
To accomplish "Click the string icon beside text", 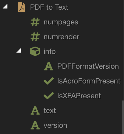I will point(35,110).
